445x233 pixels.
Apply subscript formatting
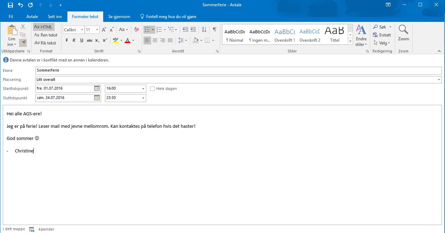(x=97, y=40)
